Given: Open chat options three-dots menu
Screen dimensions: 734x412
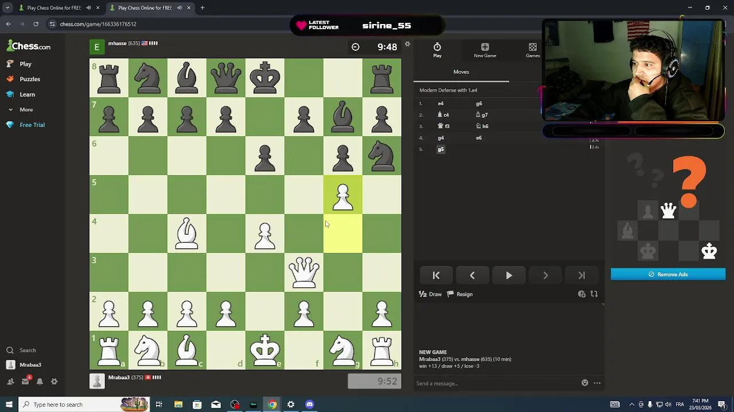Looking at the screenshot, I should click(597, 383).
